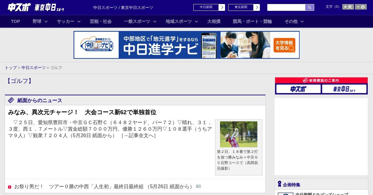Click 東京中日スポーツ subscription button in sidebar
This screenshot has height=195, width=373.
[x=344, y=89]
